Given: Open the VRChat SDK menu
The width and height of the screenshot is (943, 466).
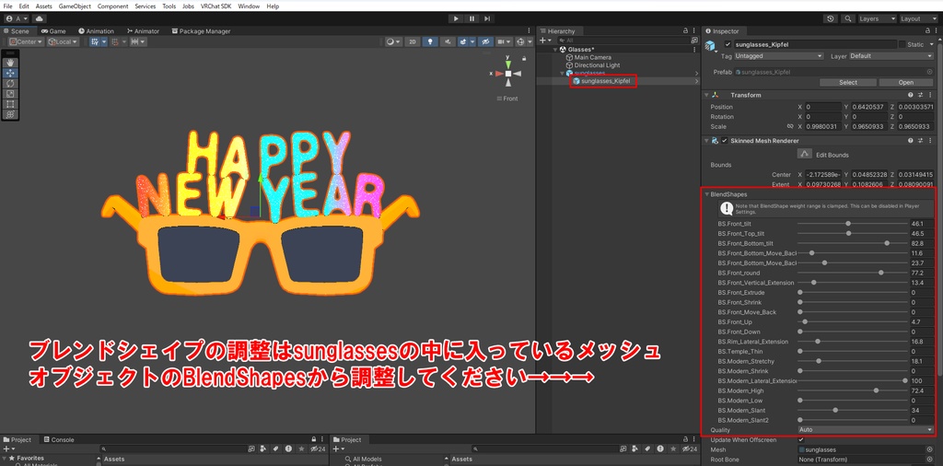Looking at the screenshot, I should point(216,6).
